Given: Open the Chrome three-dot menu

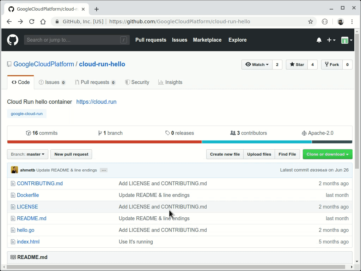Looking at the screenshot, I should point(352,22).
